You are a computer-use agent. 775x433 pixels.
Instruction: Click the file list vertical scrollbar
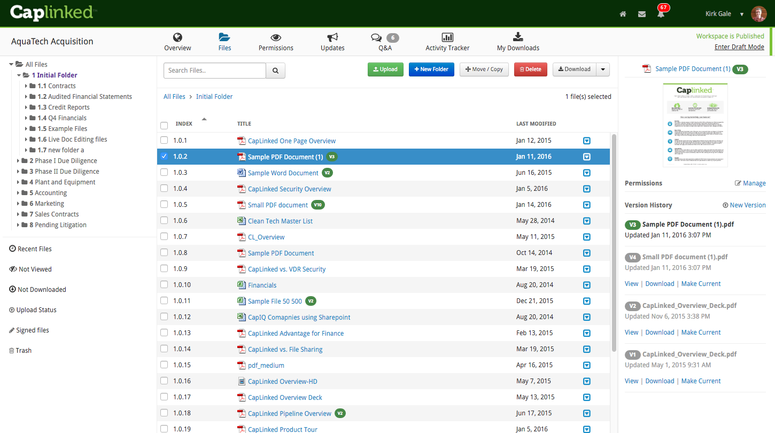614,242
